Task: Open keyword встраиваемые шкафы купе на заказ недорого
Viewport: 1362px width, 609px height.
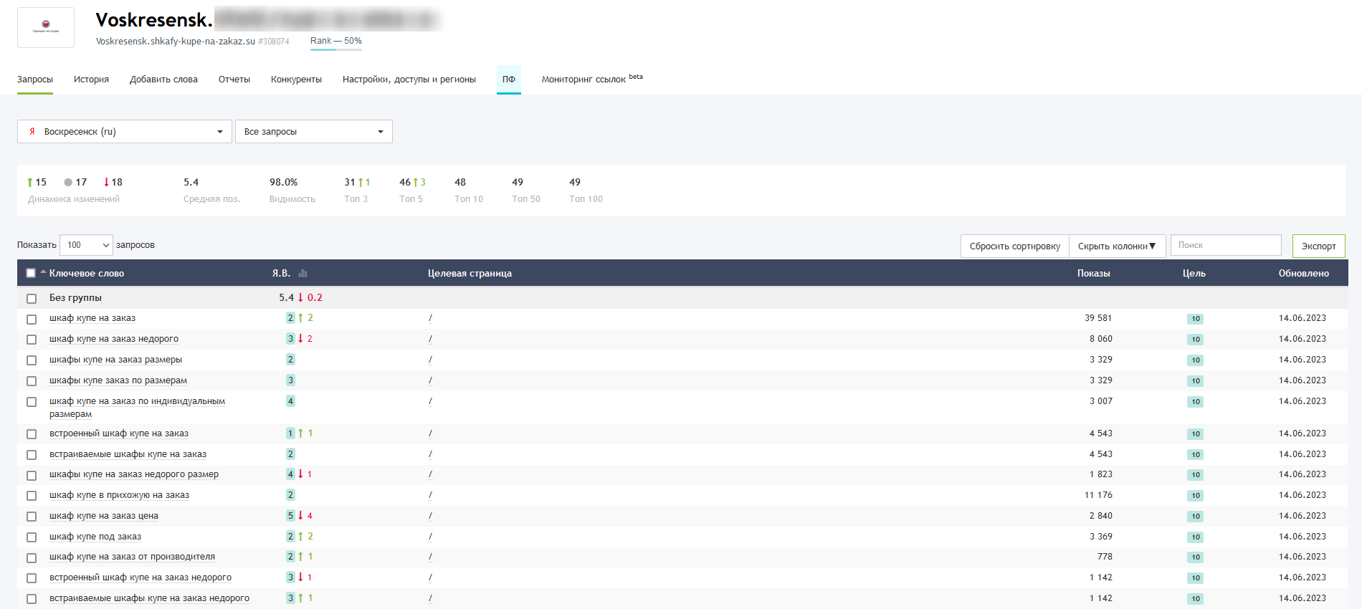Action: [149, 598]
